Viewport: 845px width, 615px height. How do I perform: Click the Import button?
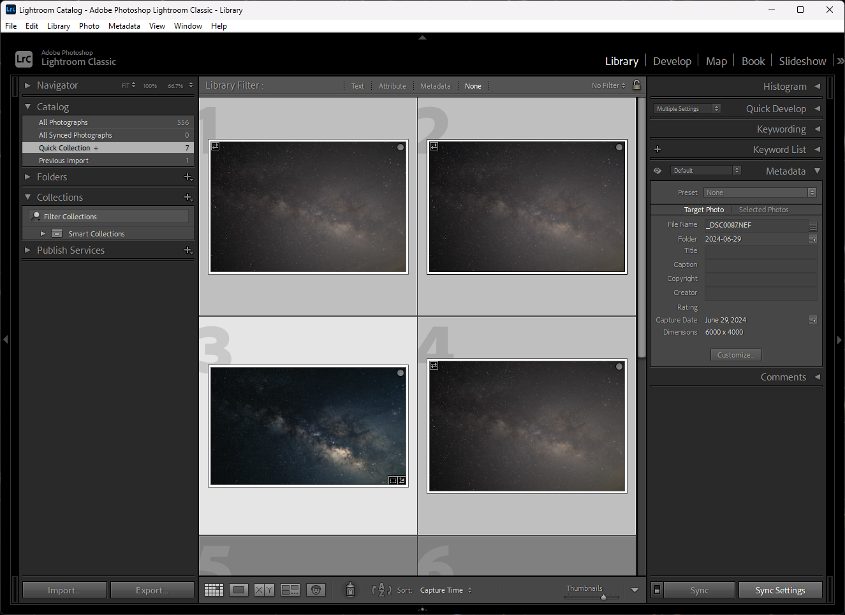click(x=64, y=590)
